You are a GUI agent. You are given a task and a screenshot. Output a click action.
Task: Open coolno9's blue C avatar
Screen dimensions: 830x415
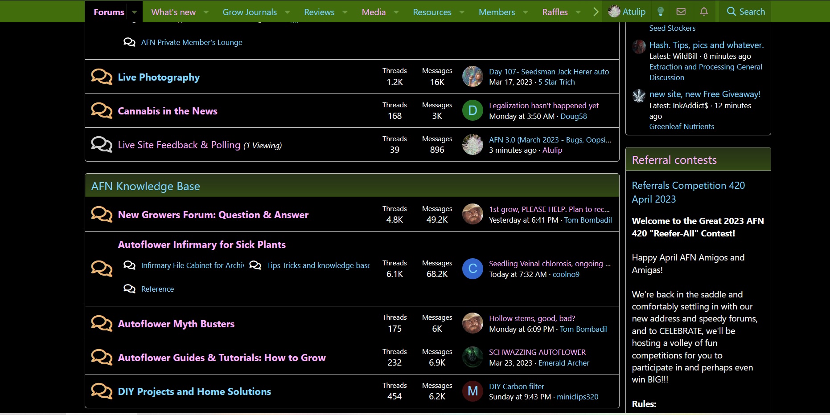coord(473,269)
